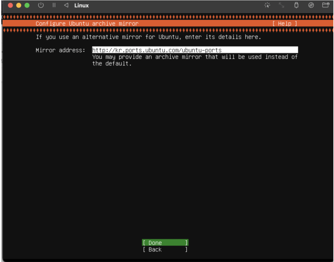The width and height of the screenshot is (334, 262).
Task: Maximize the Linux VM window
Action: point(27,5)
